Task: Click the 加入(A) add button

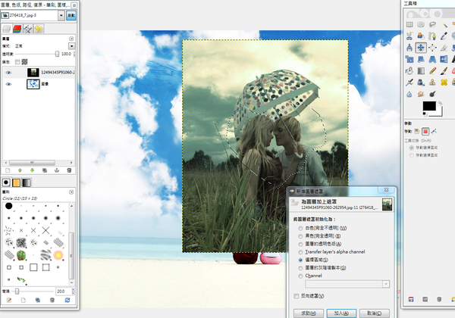Action: [341, 313]
